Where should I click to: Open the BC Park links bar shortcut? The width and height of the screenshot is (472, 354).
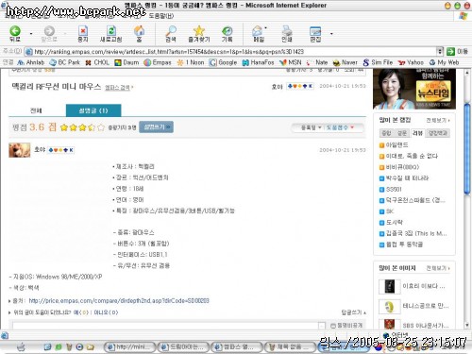pyautogui.click(x=65, y=62)
